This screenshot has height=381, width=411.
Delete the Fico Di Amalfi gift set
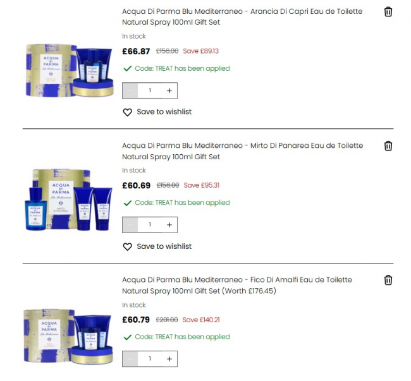388,280
